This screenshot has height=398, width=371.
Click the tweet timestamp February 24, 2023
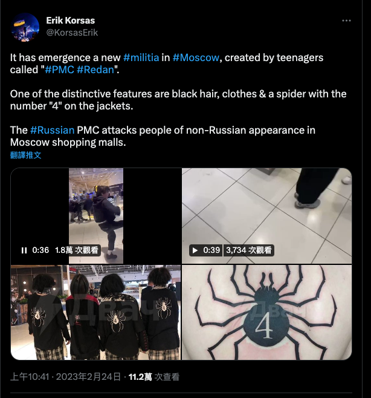(66, 377)
